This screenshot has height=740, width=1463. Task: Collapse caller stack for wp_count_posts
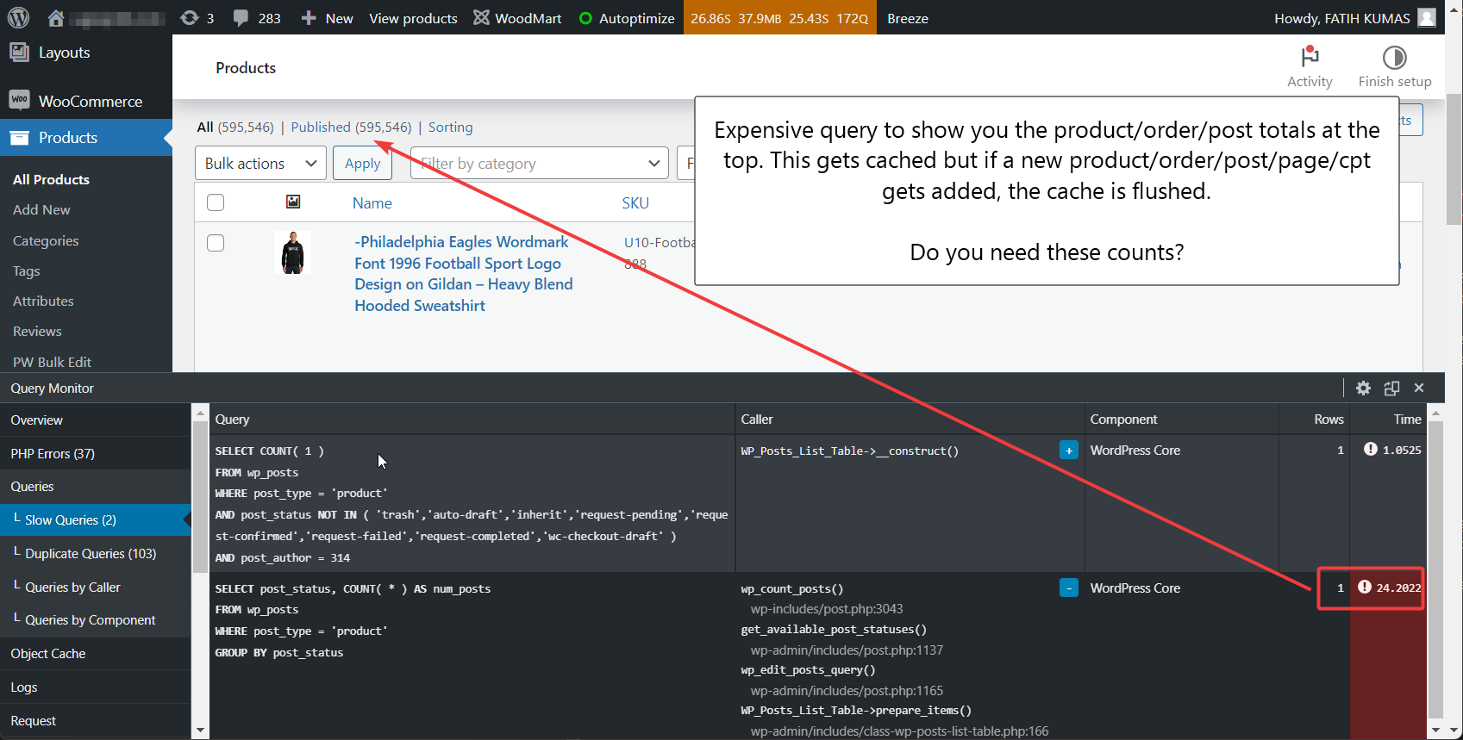tap(1069, 588)
